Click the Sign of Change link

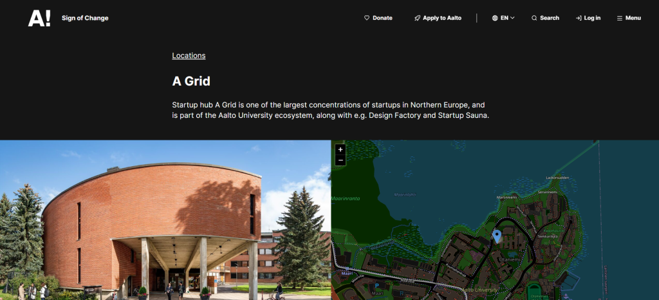[85, 18]
